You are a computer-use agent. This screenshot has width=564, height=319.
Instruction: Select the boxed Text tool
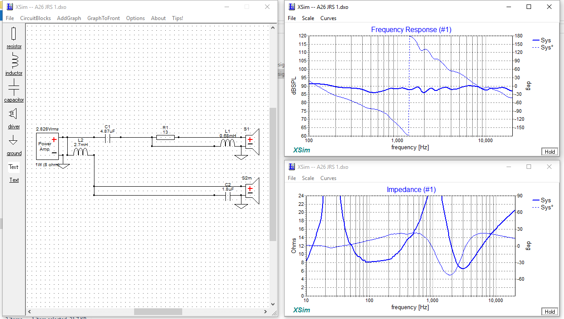(14, 167)
